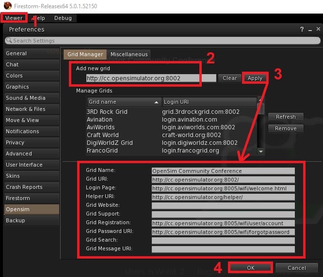Click the grid list scroll-down arrow
Screen dimensions: 323x277
point(261,152)
